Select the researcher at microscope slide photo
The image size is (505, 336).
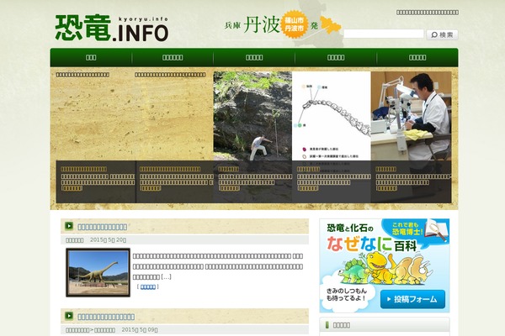(411, 116)
